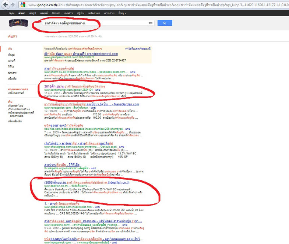Click inside the Google search input field

tap(92, 23)
